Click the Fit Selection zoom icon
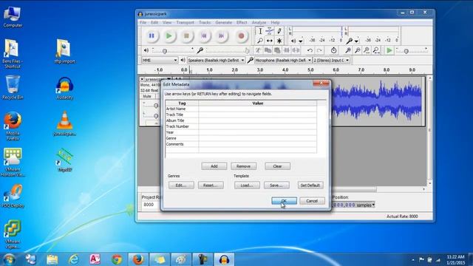This screenshot has width=473, height=266. 367,50
